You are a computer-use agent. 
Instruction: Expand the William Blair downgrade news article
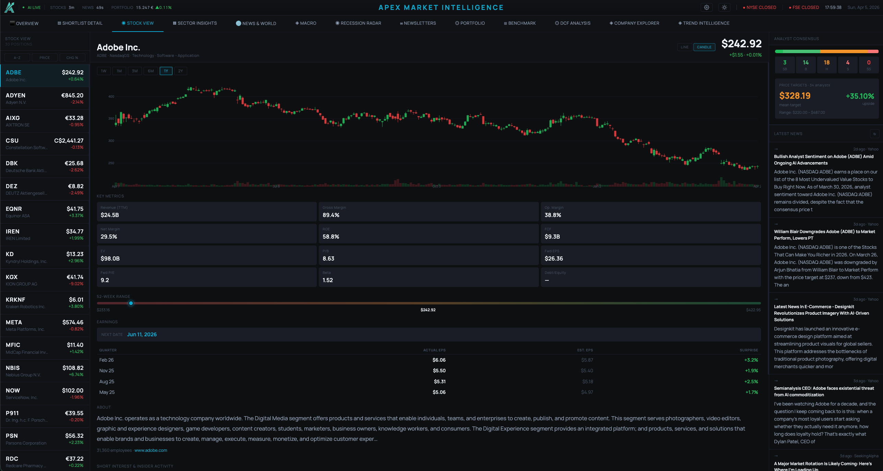tap(824, 235)
